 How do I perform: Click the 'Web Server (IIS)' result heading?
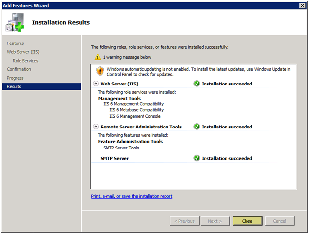click(119, 84)
